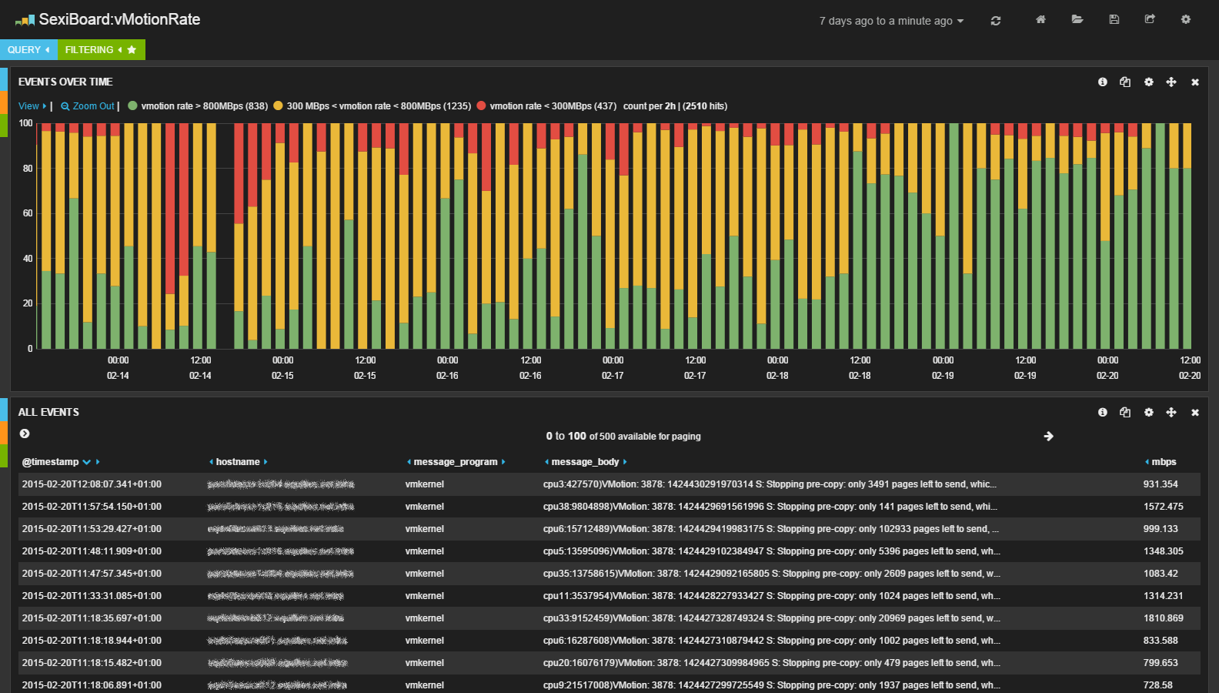Click the message_body column header
This screenshot has width=1219, height=693.
(585, 462)
